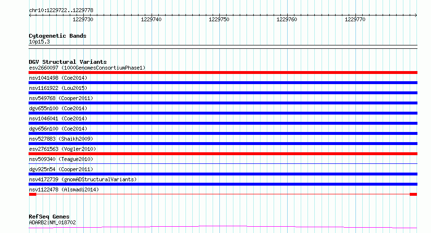Open the RefSeq Genes track heading
This screenshot has width=431, height=233.
tap(49, 217)
